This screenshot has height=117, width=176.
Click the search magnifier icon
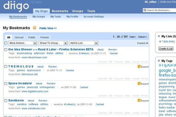[x=145, y=10]
